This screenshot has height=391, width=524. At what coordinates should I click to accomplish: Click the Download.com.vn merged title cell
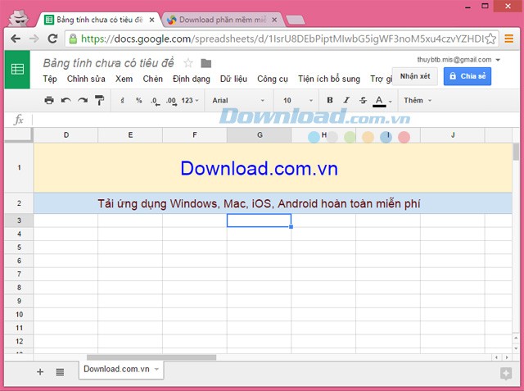pos(273,168)
